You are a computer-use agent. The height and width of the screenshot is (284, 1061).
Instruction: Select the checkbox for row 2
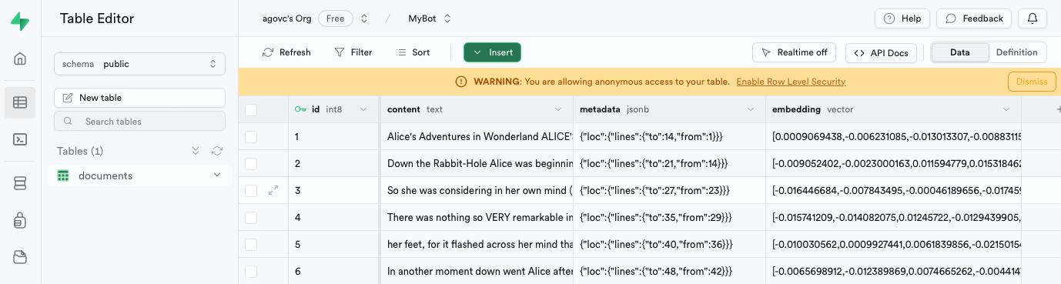click(x=251, y=164)
